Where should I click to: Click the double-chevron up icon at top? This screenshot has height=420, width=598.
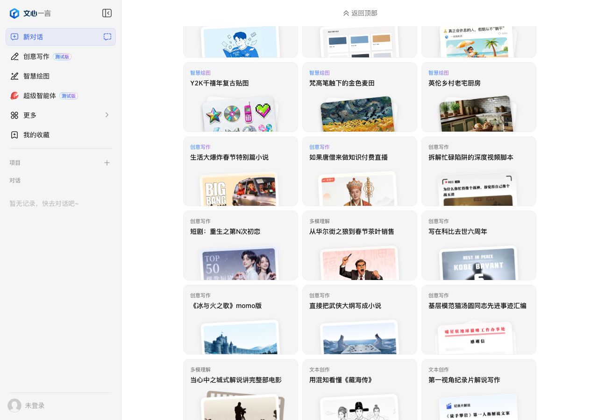(346, 13)
